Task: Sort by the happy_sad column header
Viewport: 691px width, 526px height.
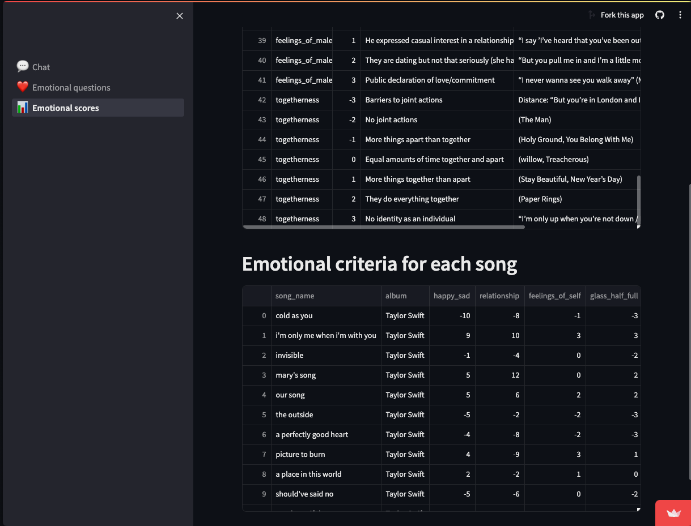Action: pos(452,296)
